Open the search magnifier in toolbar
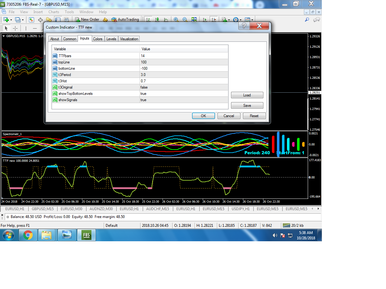The width and height of the screenshot is (386, 289). point(307,19)
